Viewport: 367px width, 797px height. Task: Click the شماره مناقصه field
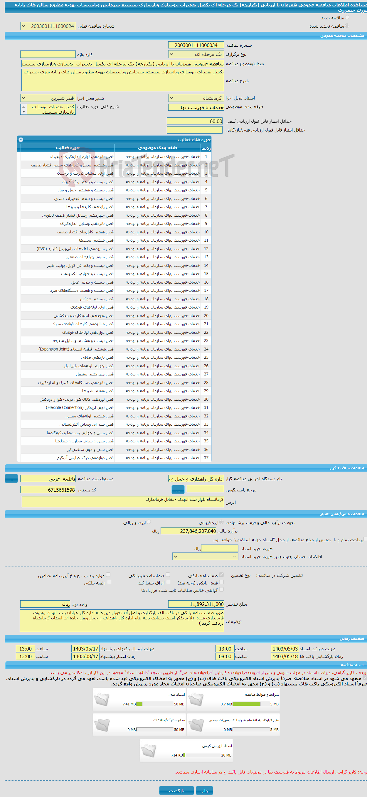click(196, 45)
